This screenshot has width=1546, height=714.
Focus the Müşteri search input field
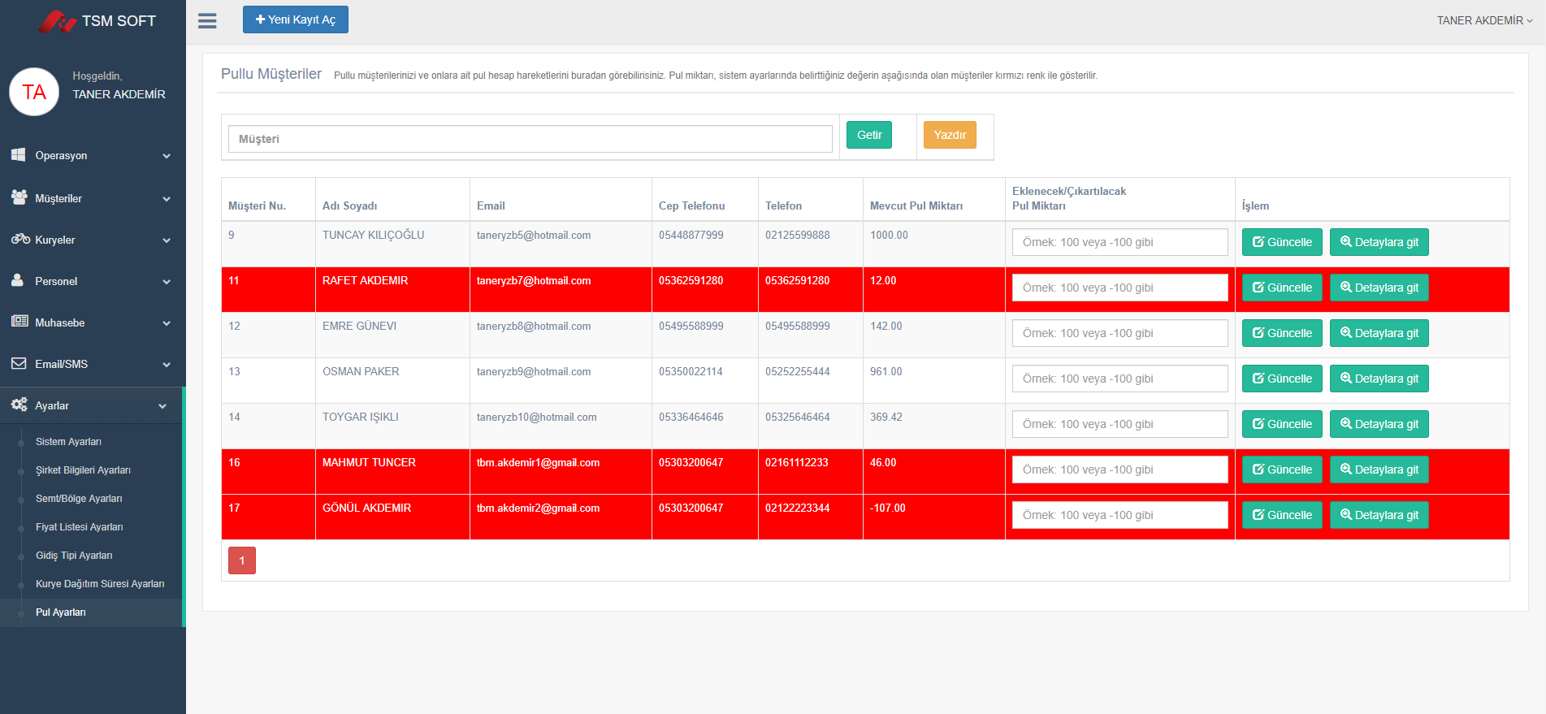[x=530, y=139]
